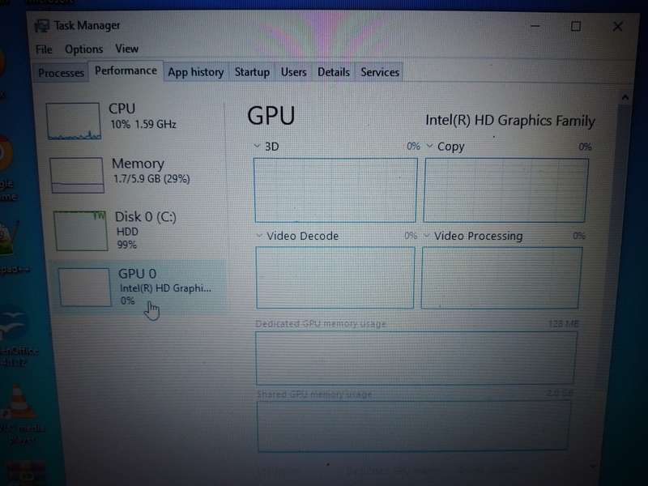Click the Video Processing graph

(x=501, y=278)
